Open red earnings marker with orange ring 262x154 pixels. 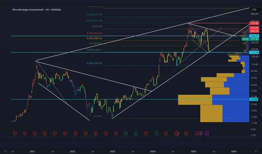click(x=176, y=133)
